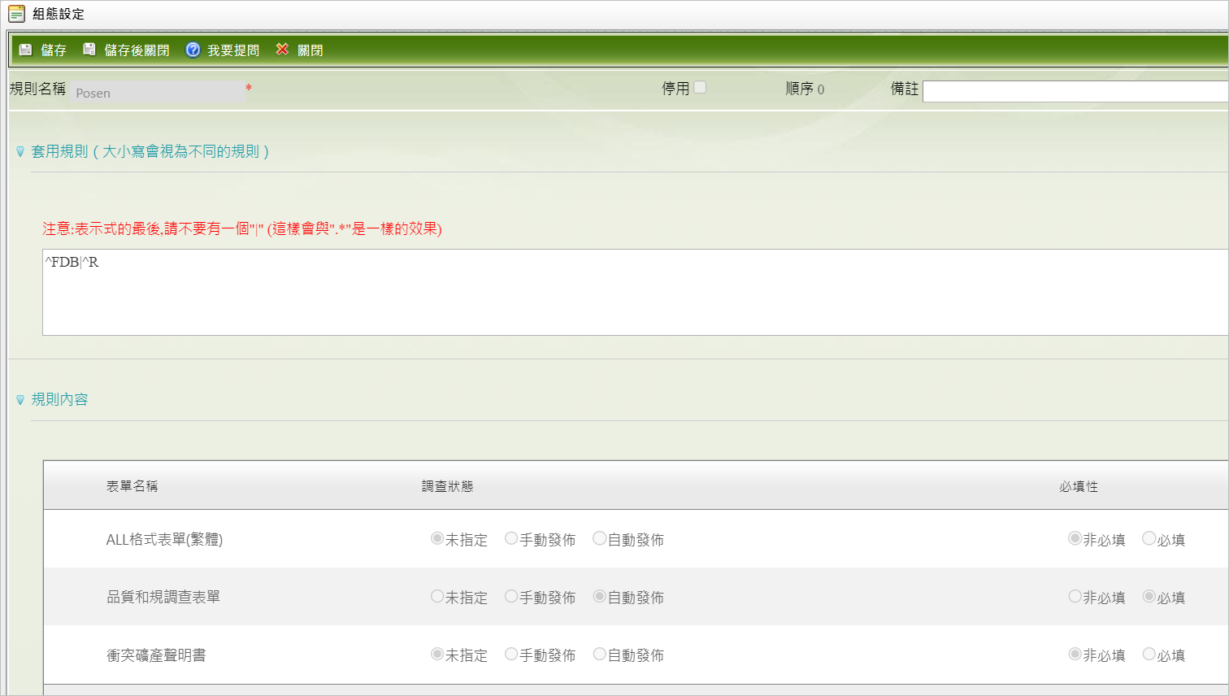The width and height of the screenshot is (1229, 696).
Task: Click the 我要提問 question mark icon
Action: (x=193, y=50)
